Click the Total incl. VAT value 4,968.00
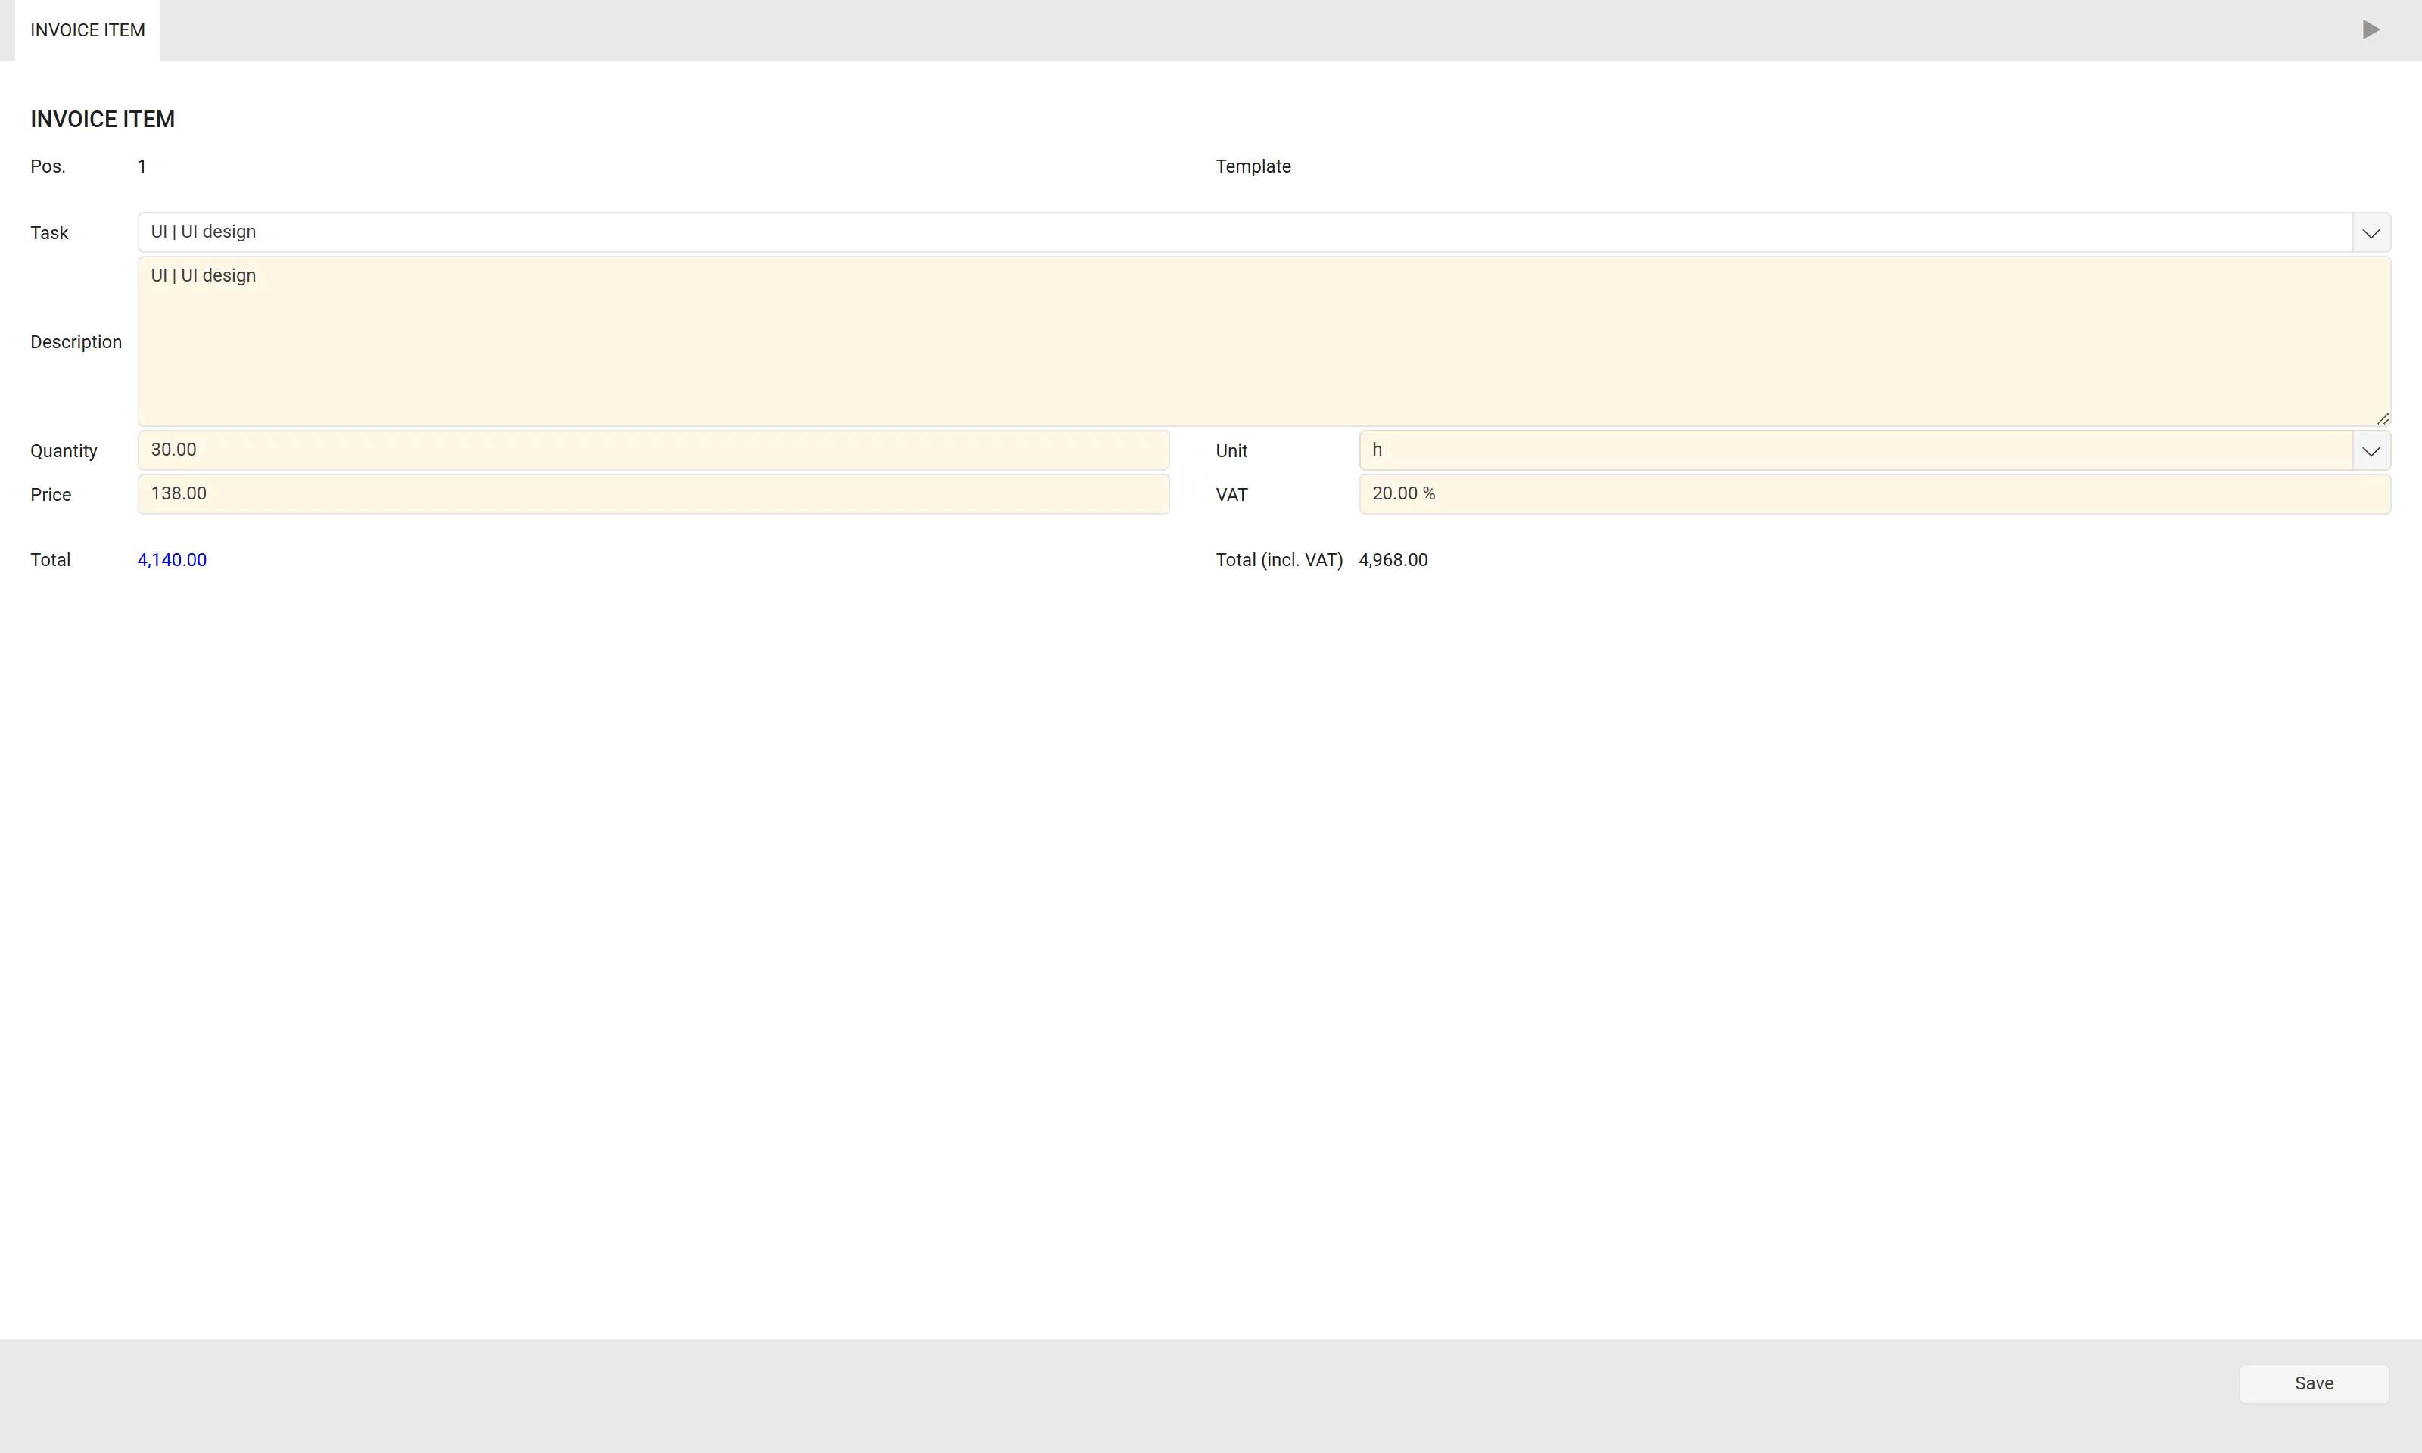2422x1453 pixels. click(1393, 560)
